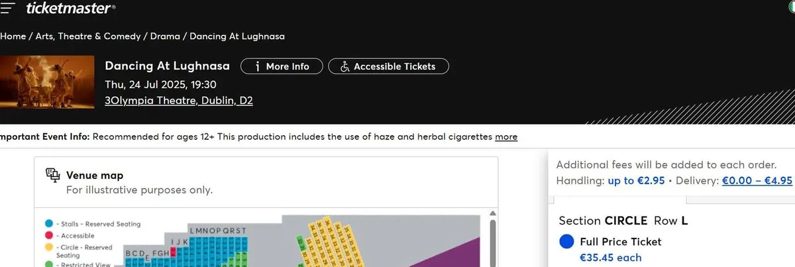Go to Home breadcrumb
This screenshot has width=795, height=267.
point(13,36)
